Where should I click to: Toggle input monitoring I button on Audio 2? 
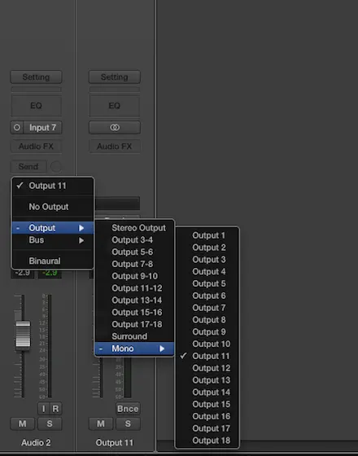tap(44, 409)
